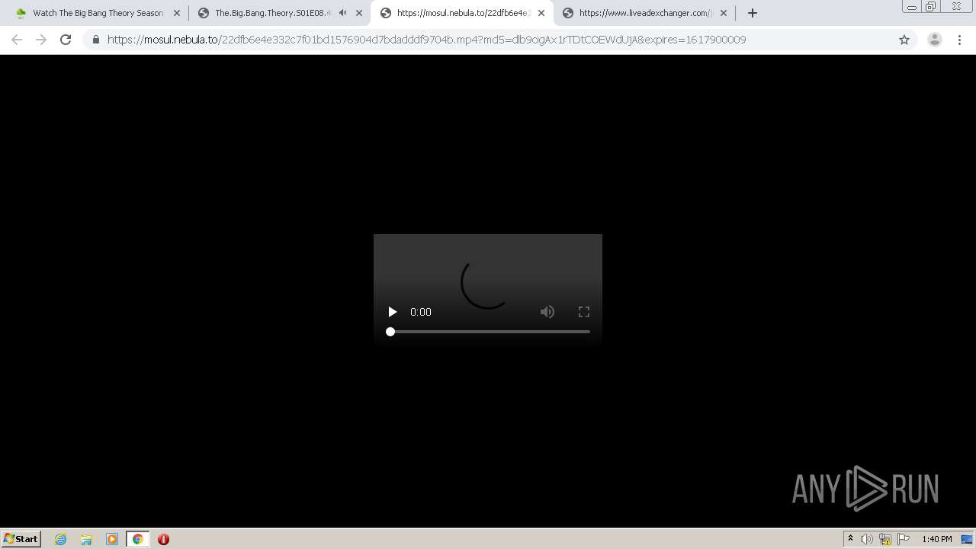Enter fullscreen in the video player
The height and width of the screenshot is (549, 976).
pyautogui.click(x=584, y=312)
